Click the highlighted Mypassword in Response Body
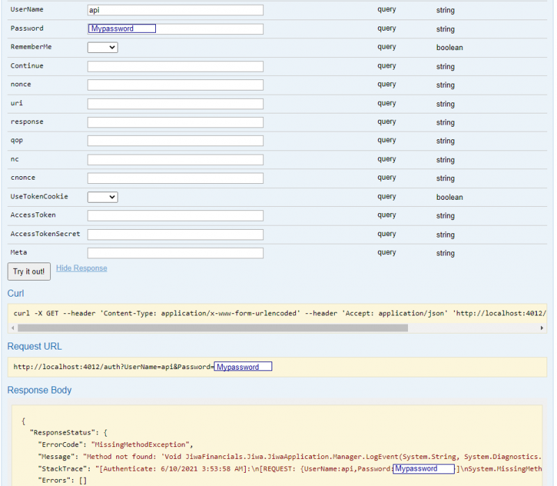The image size is (557, 486). [423, 469]
